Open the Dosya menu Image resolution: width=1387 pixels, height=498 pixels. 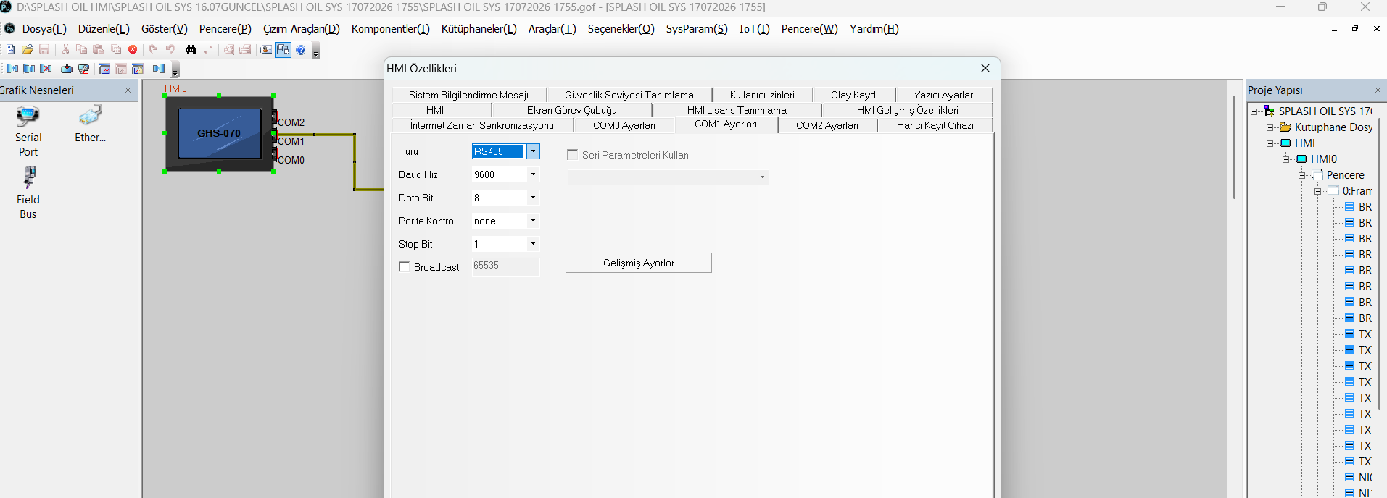point(44,29)
